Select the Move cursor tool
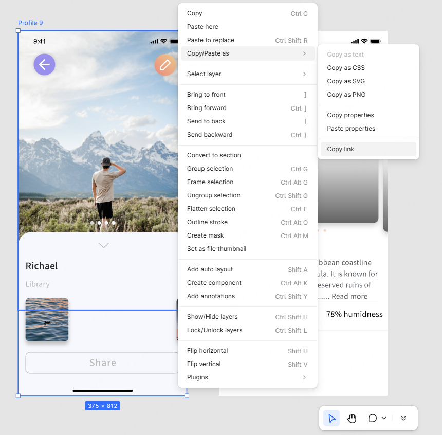This screenshot has width=442, height=435. 331,418
